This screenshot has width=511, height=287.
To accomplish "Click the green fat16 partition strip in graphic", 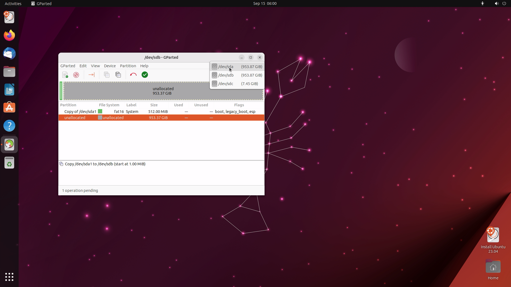I will tap(61, 91).
